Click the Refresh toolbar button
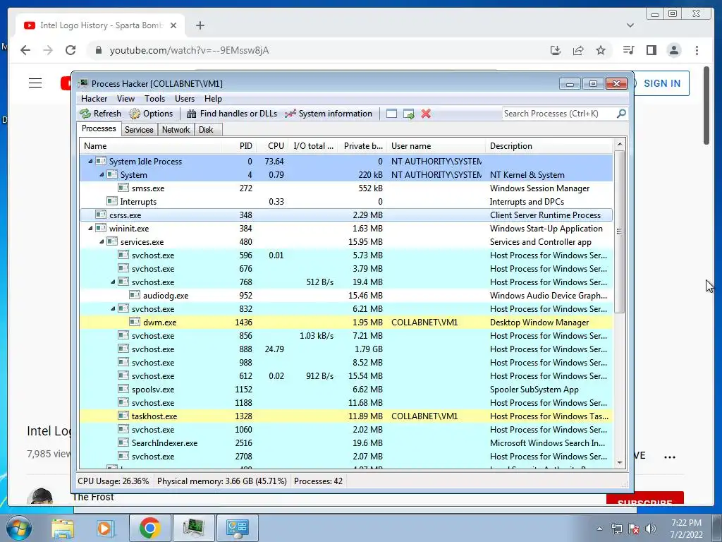Screen dimensions: 722x542 [x=100, y=114]
